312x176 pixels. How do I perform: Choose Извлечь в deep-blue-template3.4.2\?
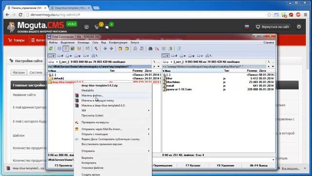113,106
